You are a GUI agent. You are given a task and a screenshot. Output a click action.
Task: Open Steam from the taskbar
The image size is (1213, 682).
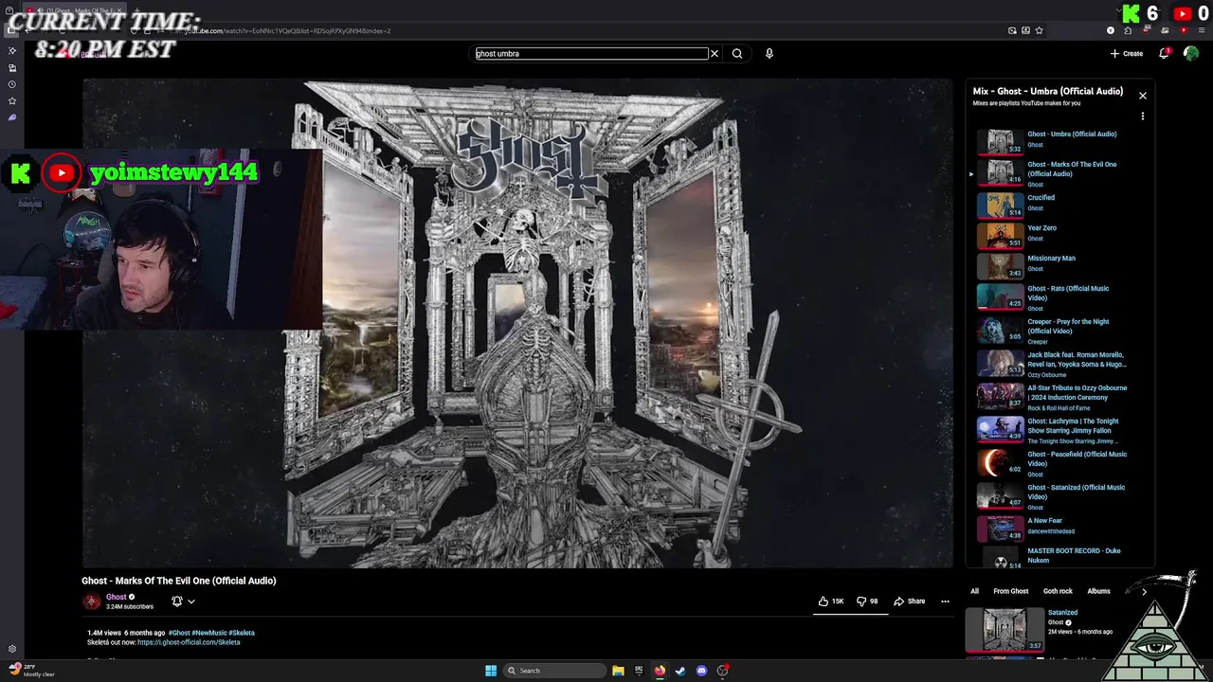680,671
